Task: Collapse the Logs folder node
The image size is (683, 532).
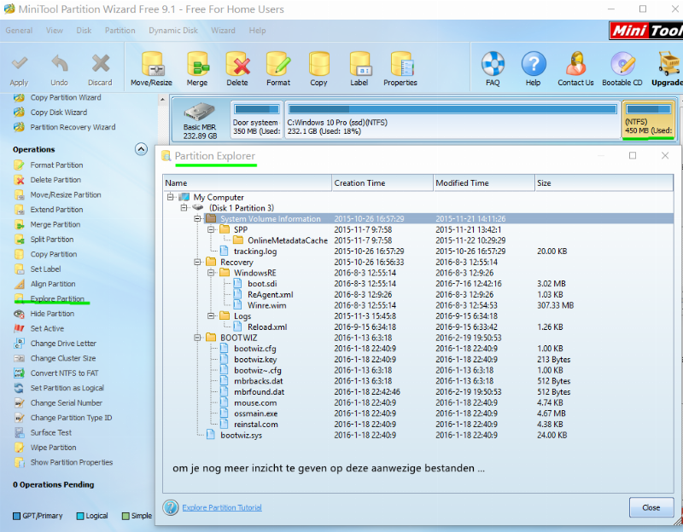Action: click(211, 316)
